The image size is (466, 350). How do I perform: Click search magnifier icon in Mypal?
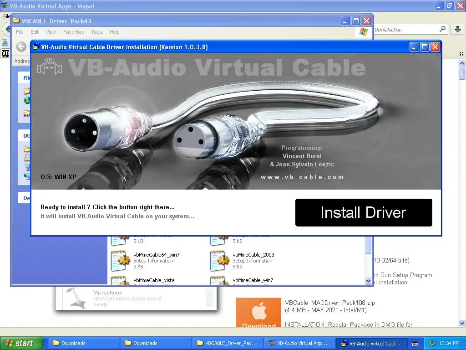click(442, 29)
